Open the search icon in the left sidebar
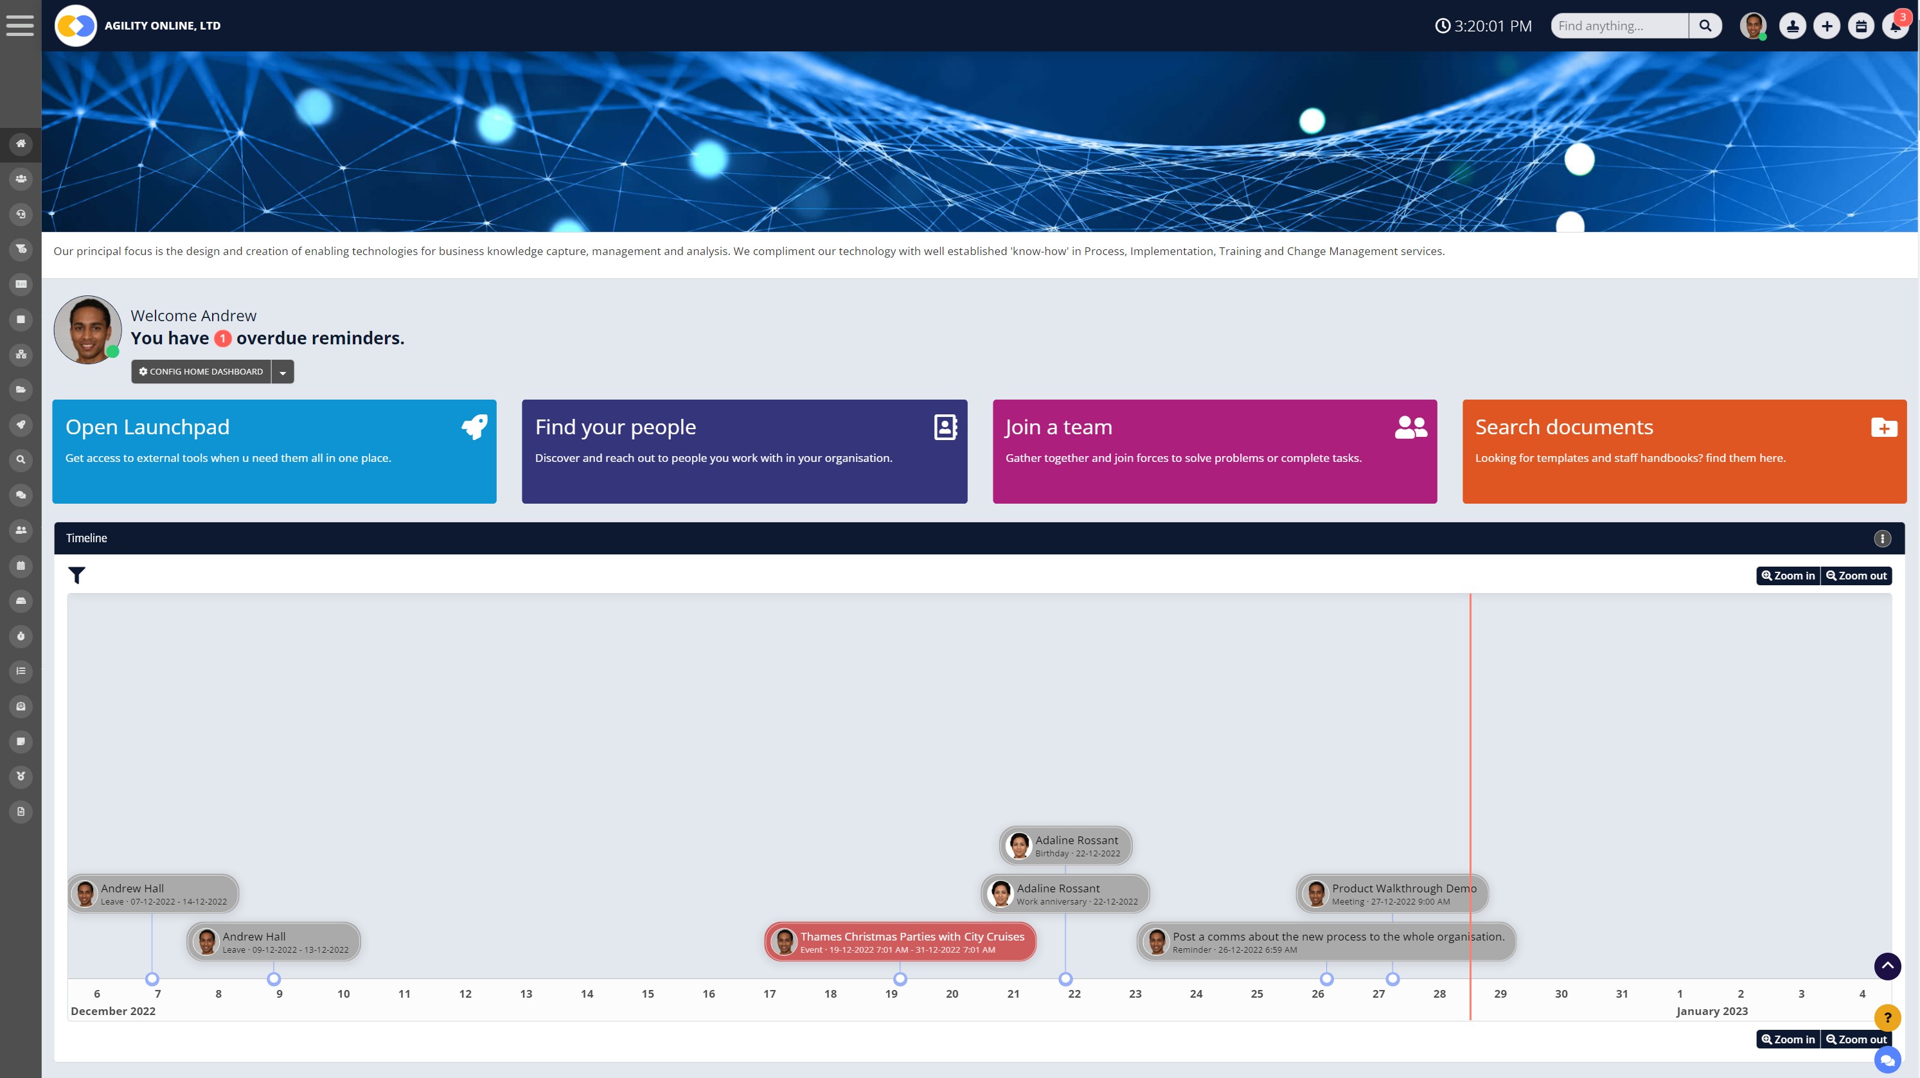 [20, 459]
